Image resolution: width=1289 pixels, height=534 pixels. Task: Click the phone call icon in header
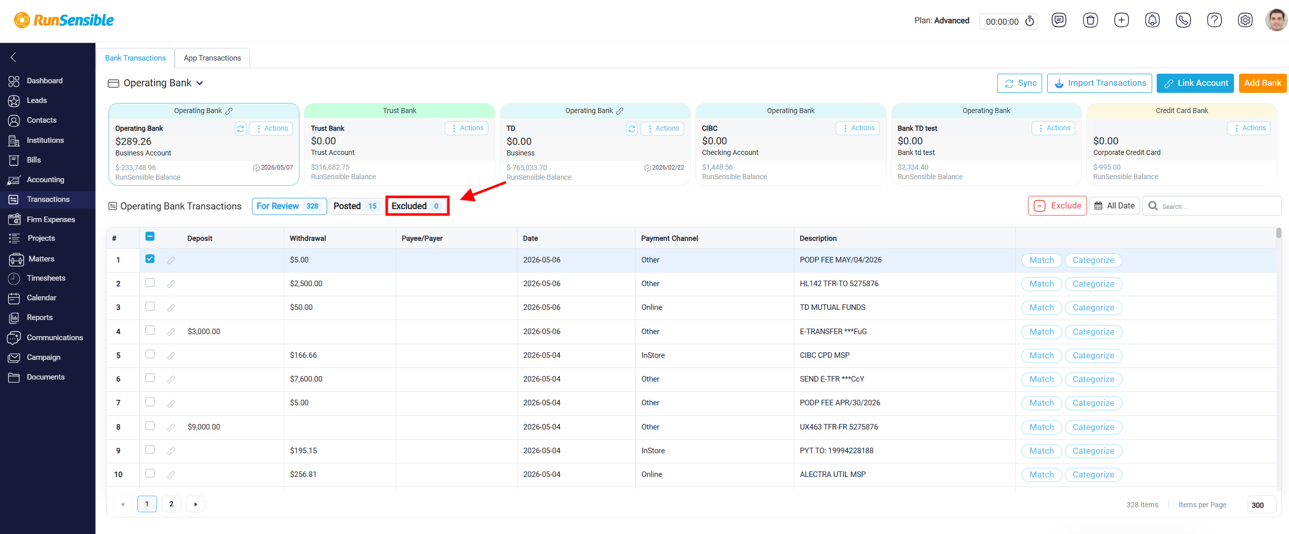tap(1183, 20)
